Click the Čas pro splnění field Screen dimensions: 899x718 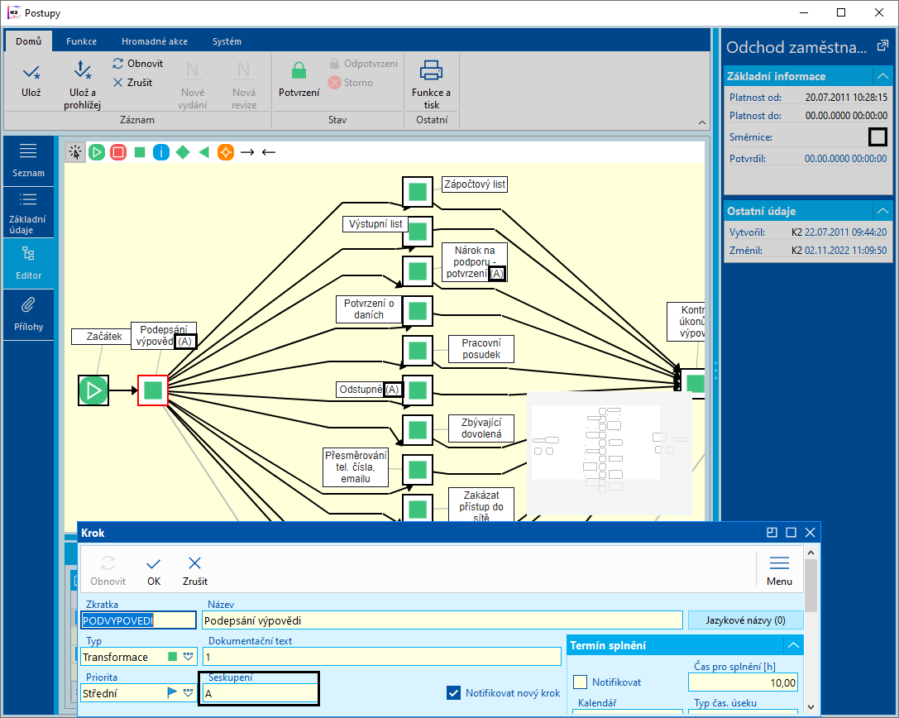(743, 682)
